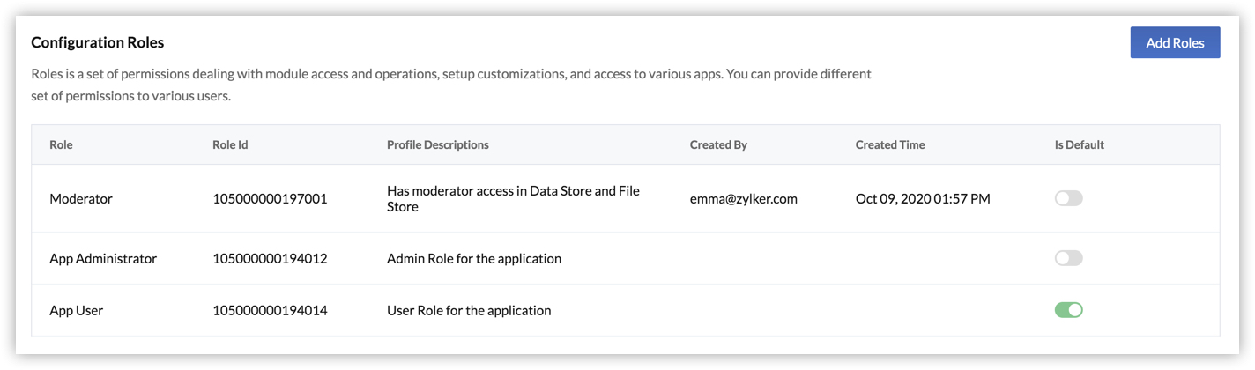1255x370 pixels.
Task: Open the App User role entry
Action: (77, 311)
